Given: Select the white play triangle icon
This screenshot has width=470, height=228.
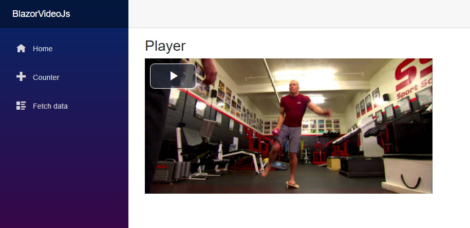Looking at the screenshot, I should (174, 76).
